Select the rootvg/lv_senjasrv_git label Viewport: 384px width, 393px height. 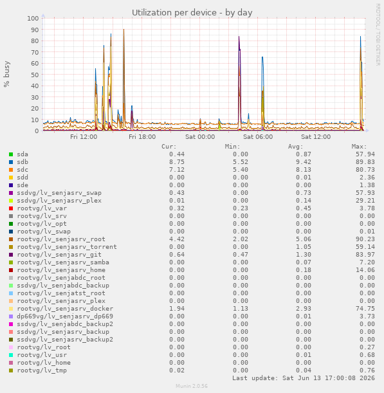59,255
